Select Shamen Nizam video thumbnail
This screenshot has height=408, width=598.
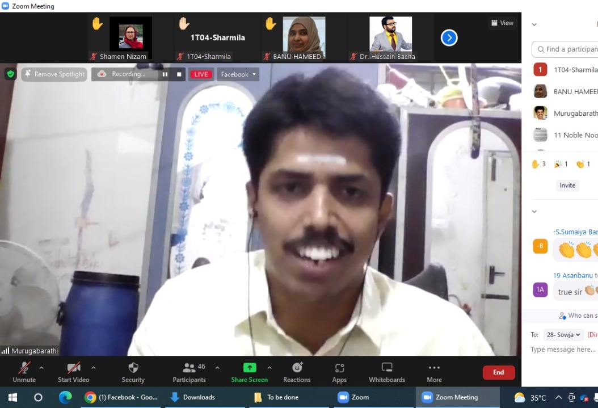click(131, 38)
